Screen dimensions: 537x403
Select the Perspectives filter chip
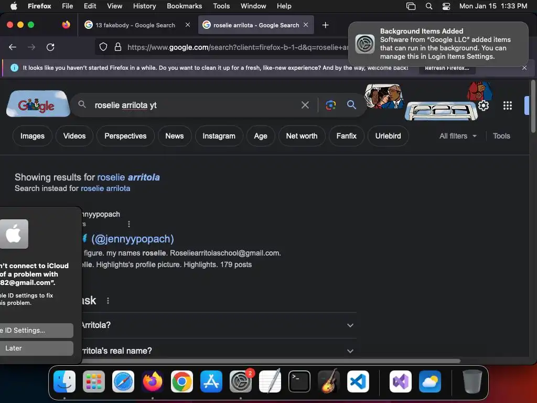click(125, 136)
